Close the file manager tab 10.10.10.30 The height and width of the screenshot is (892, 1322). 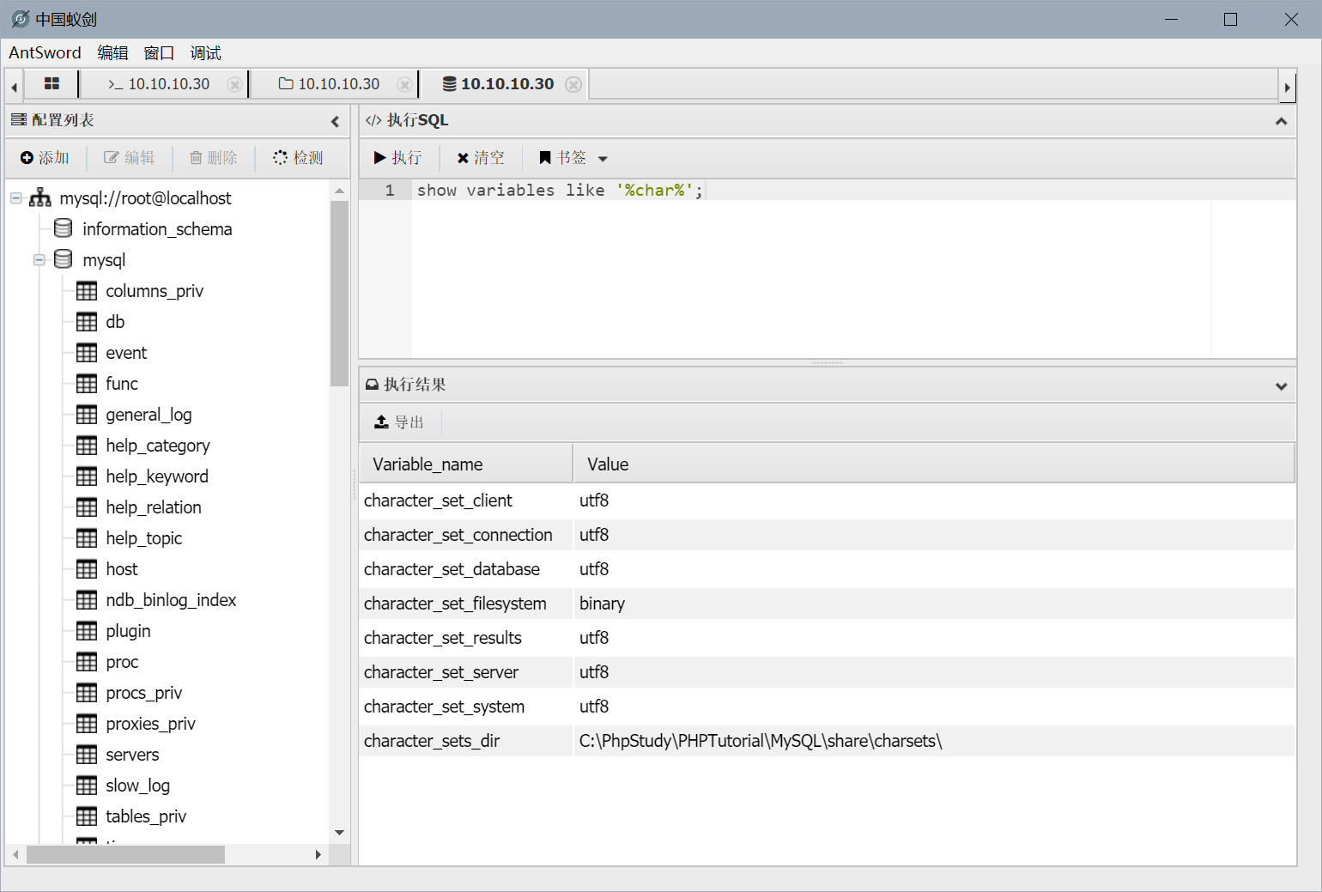pos(403,85)
